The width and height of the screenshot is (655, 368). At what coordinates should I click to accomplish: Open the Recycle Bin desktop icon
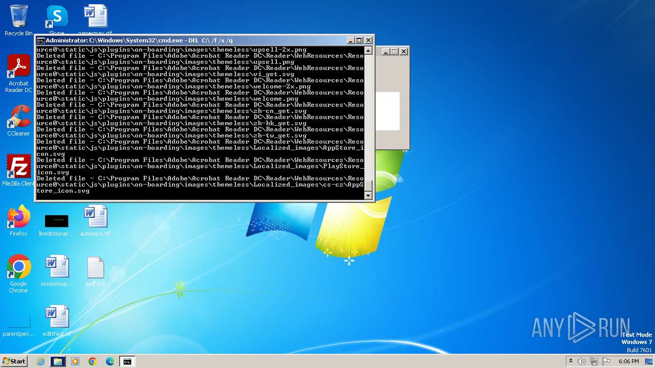click(18, 19)
